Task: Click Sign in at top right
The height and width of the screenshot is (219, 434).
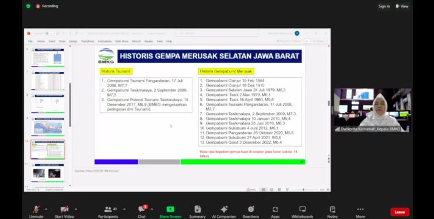Action: (384, 6)
